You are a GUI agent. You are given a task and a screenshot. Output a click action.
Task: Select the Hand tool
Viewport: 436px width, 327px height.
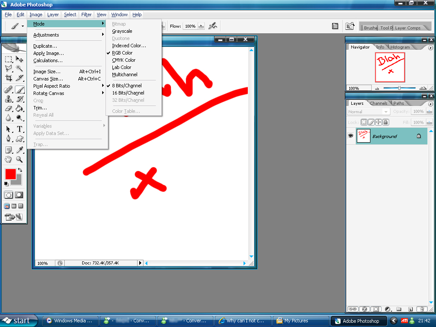point(9,159)
